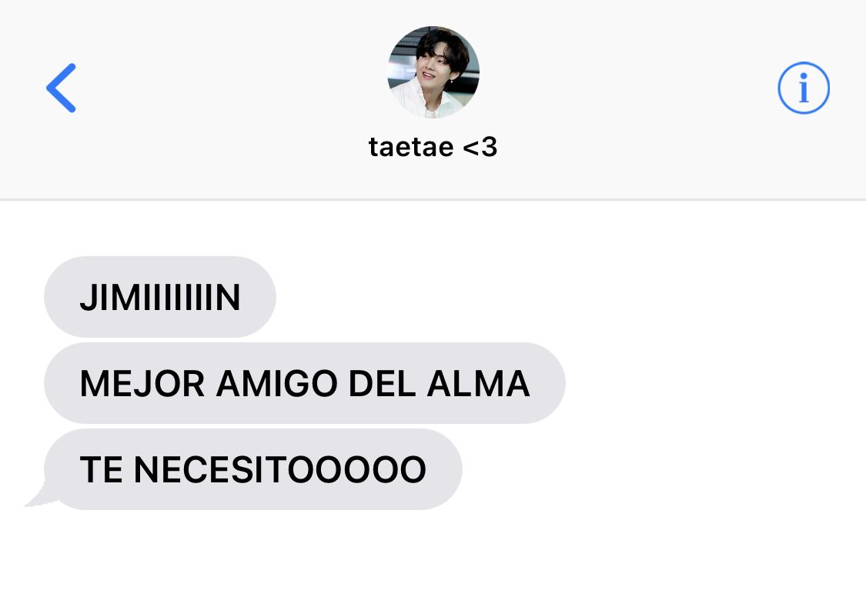Select the TE NECESITOOOOO message bubble
866x597 pixels.
253,469
